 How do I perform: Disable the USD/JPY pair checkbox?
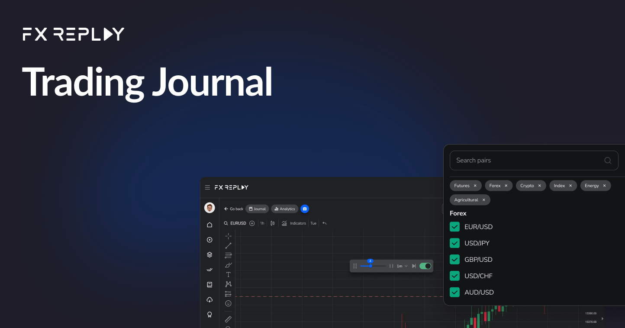click(454, 243)
